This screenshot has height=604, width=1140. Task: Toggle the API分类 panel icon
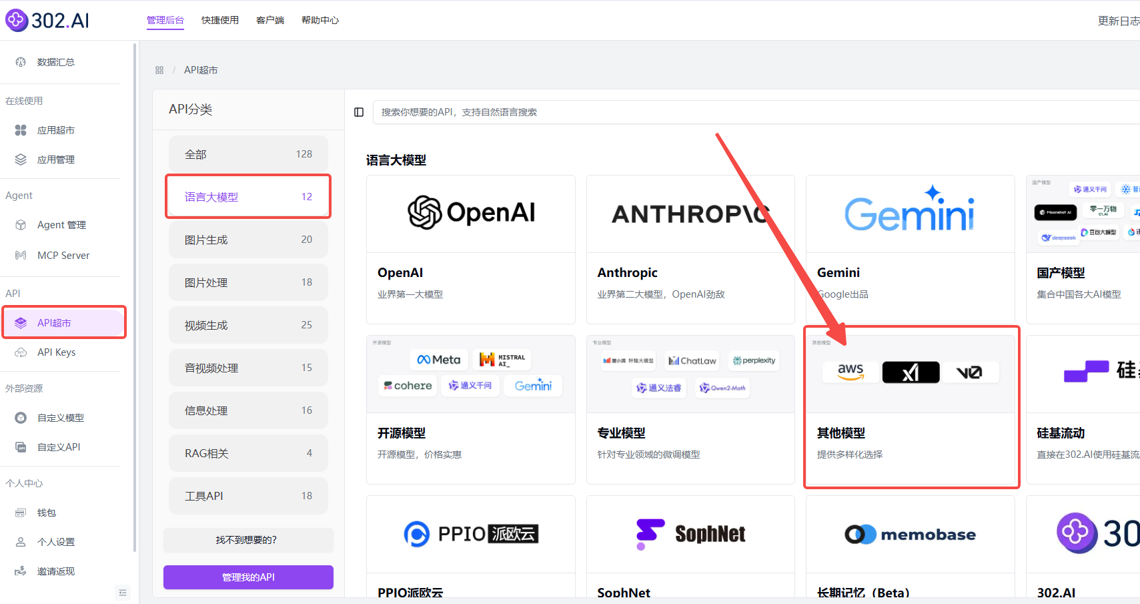(x=359, y=112)
